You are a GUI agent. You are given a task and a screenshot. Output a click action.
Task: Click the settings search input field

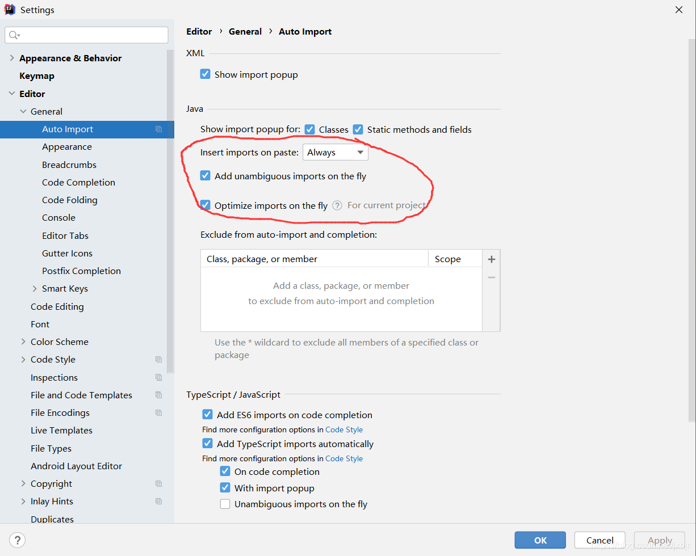click(x=87, y=35)
